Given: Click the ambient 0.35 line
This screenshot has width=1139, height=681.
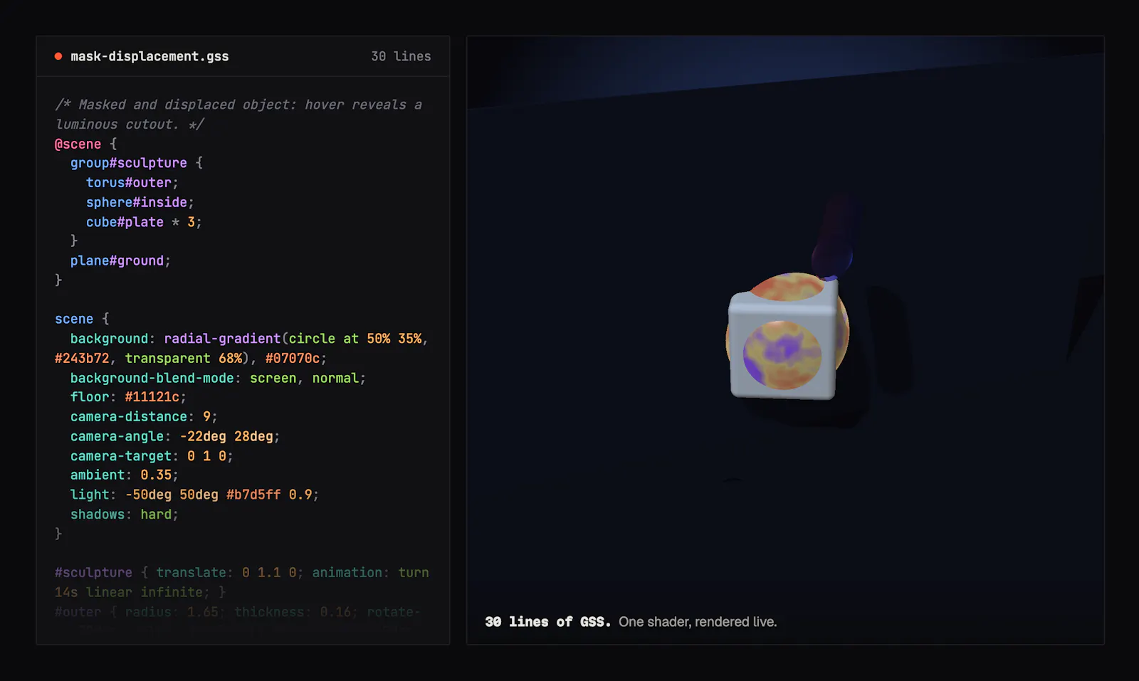Looking at the screenshot, I should tap(125, 475).
